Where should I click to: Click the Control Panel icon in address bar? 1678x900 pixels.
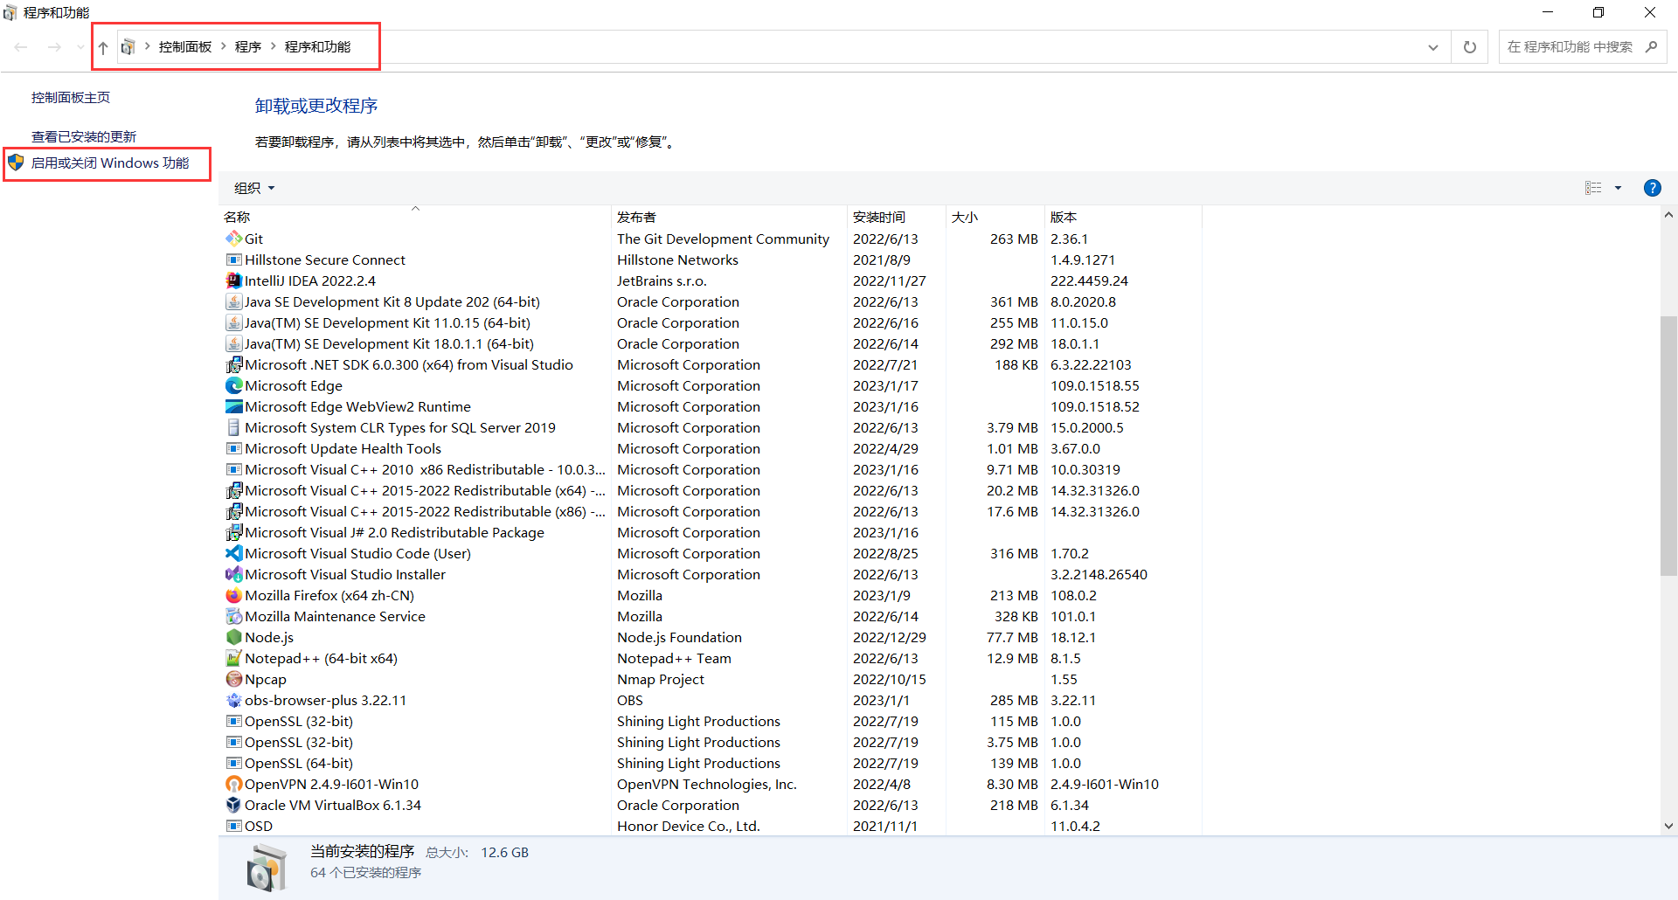tap(128, 47)
